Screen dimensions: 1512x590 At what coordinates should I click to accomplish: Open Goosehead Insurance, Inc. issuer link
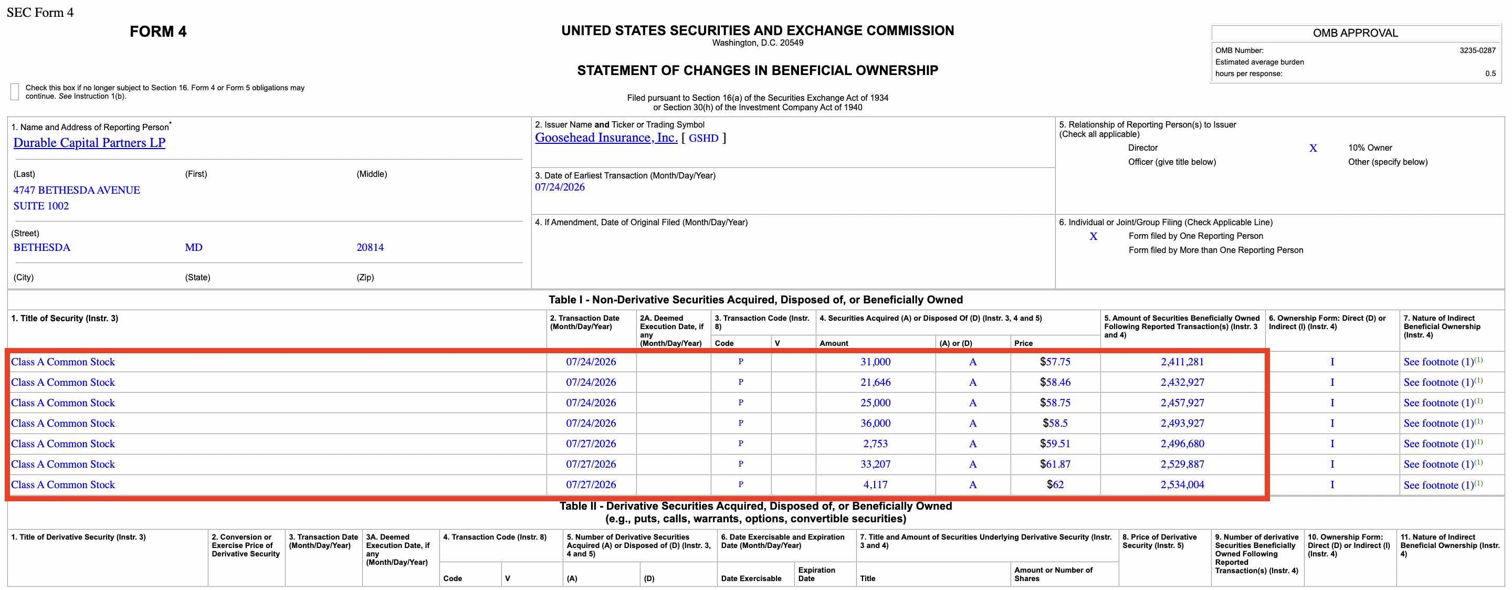click(x=606, y=138)
